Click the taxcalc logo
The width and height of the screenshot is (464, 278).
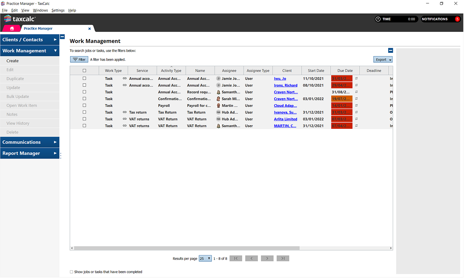click(x=20, y=19)
